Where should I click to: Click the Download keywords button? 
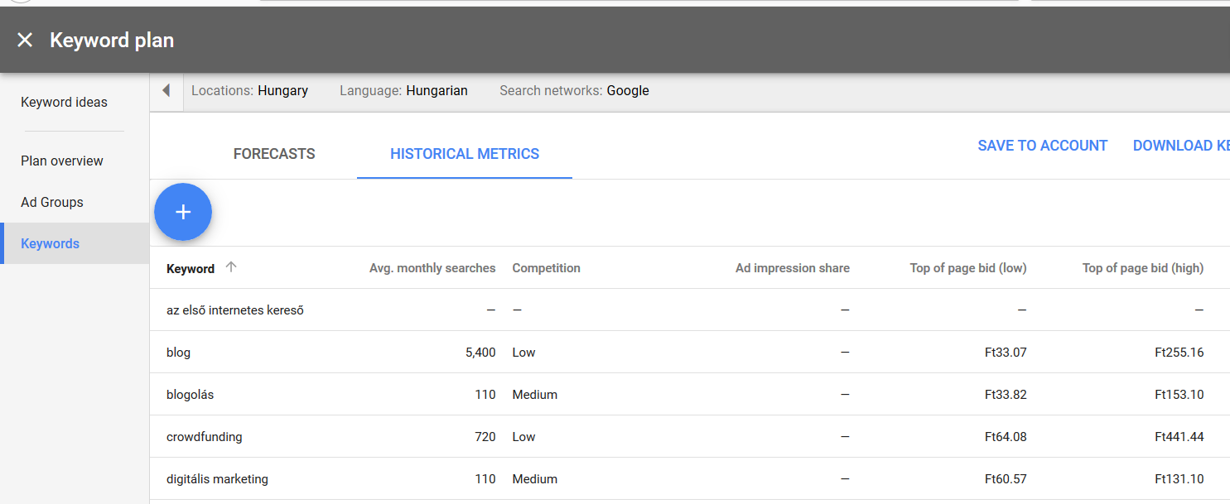point(1181,146)
